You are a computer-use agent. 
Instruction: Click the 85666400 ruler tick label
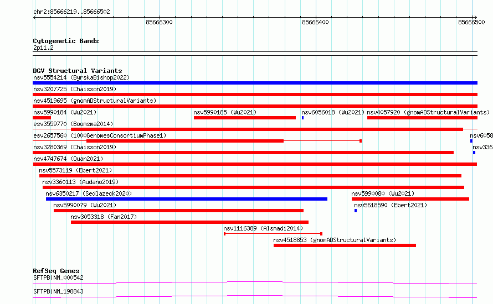(x=315, y=22)
